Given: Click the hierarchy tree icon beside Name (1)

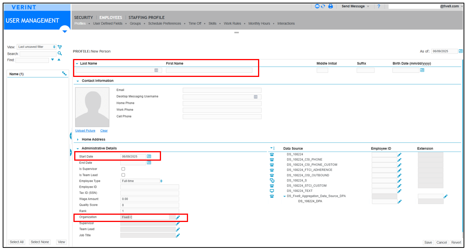Looking at the screenshot, I should tap(64, 73).
